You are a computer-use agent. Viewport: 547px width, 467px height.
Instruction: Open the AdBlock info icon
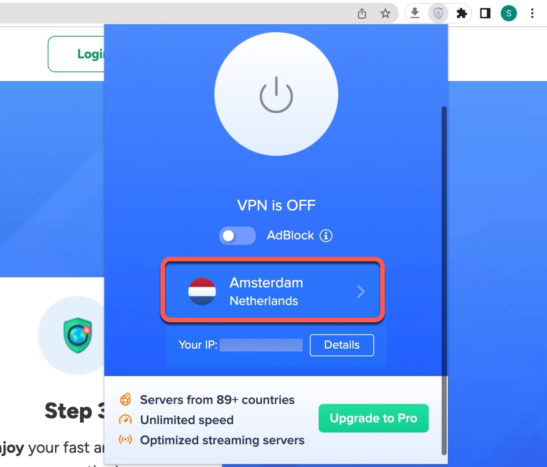tap(326, 236)
